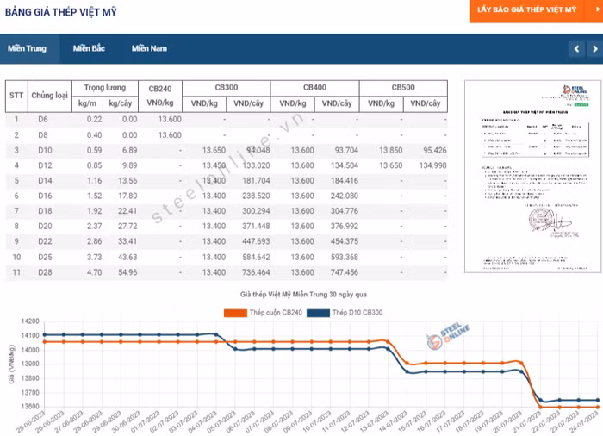The height and width of the screenshot is (436, 603).
Task: Click the Trọng lượng column header
Action: pos(104,88)
